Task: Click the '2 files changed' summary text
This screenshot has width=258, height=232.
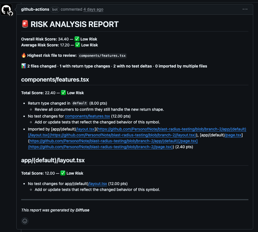Action: 42,66
